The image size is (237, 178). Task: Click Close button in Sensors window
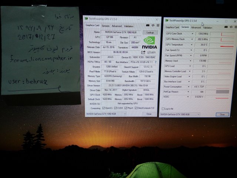[x=222, y=115]
